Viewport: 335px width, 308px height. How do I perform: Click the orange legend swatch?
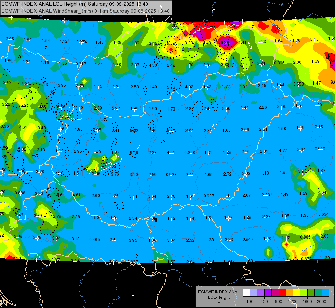(289, 293)
